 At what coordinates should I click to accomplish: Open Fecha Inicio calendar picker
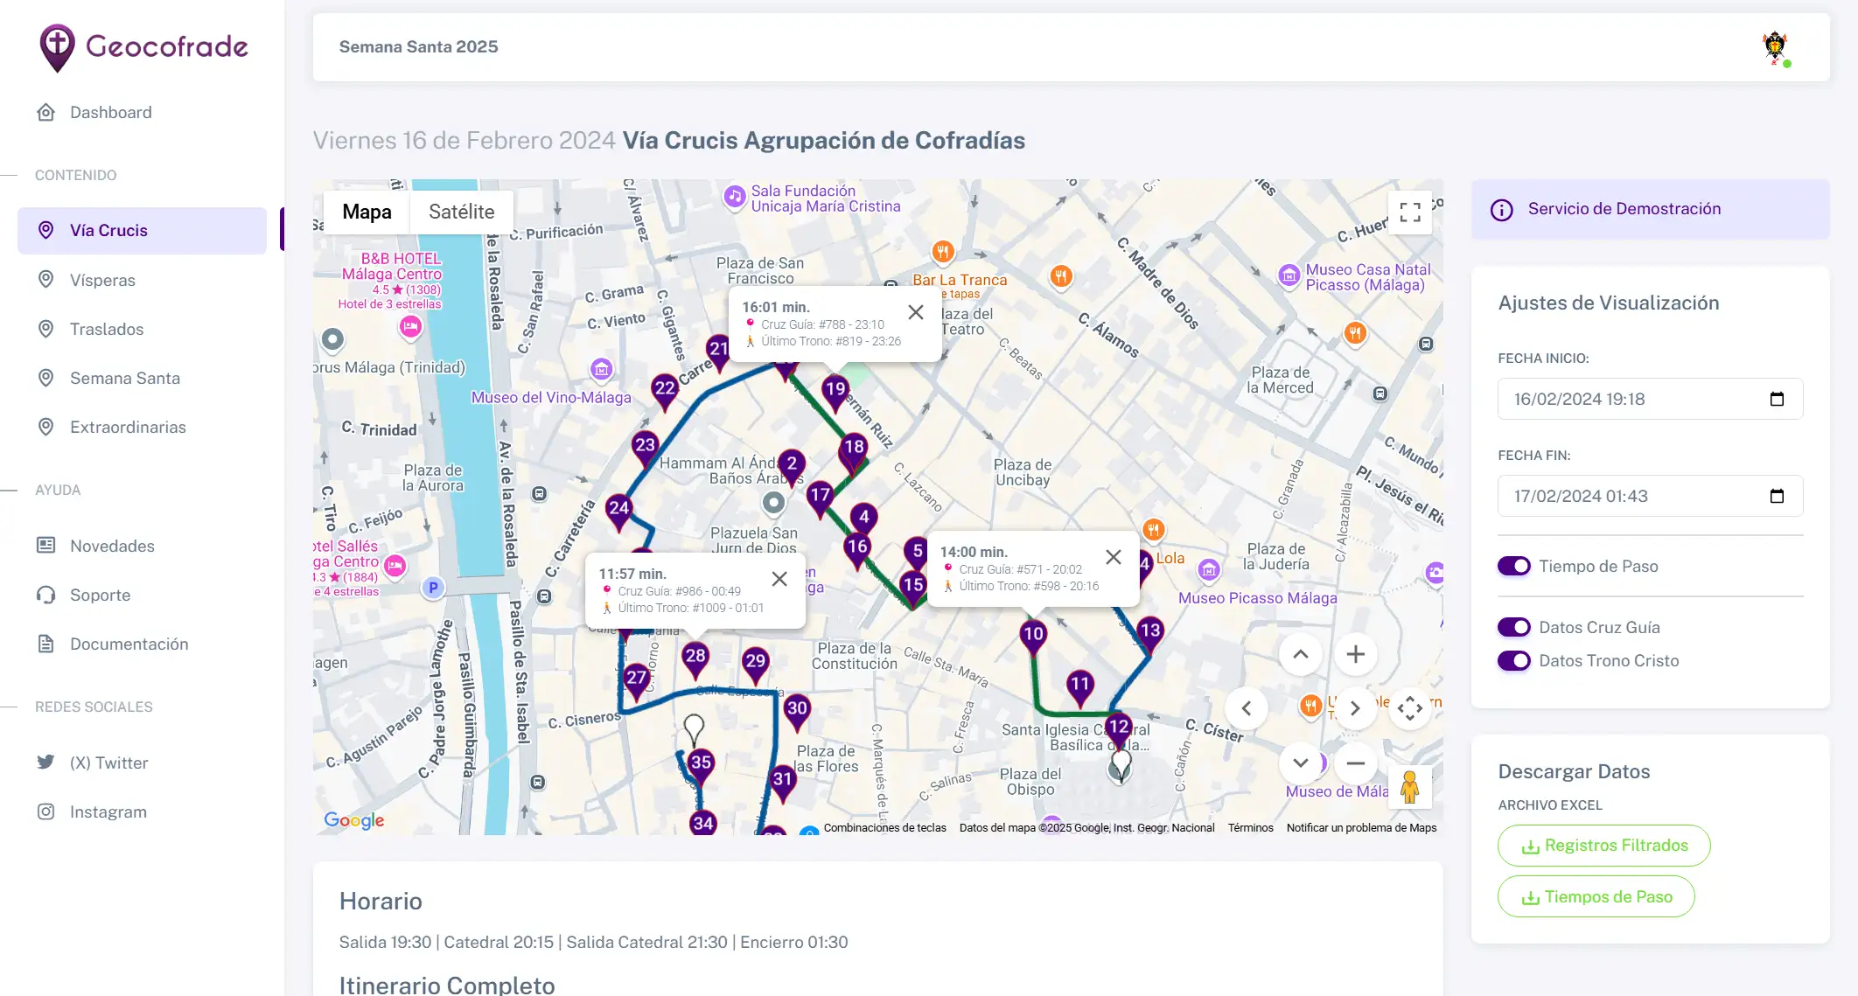coord(1777,399)
